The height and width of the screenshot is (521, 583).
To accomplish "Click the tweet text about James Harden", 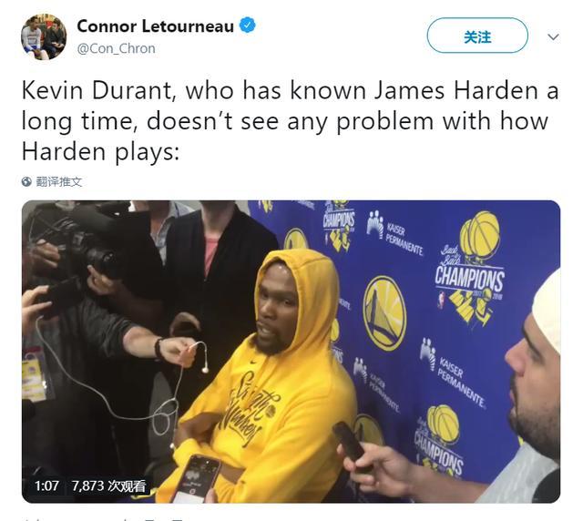I will click(290, 121).
